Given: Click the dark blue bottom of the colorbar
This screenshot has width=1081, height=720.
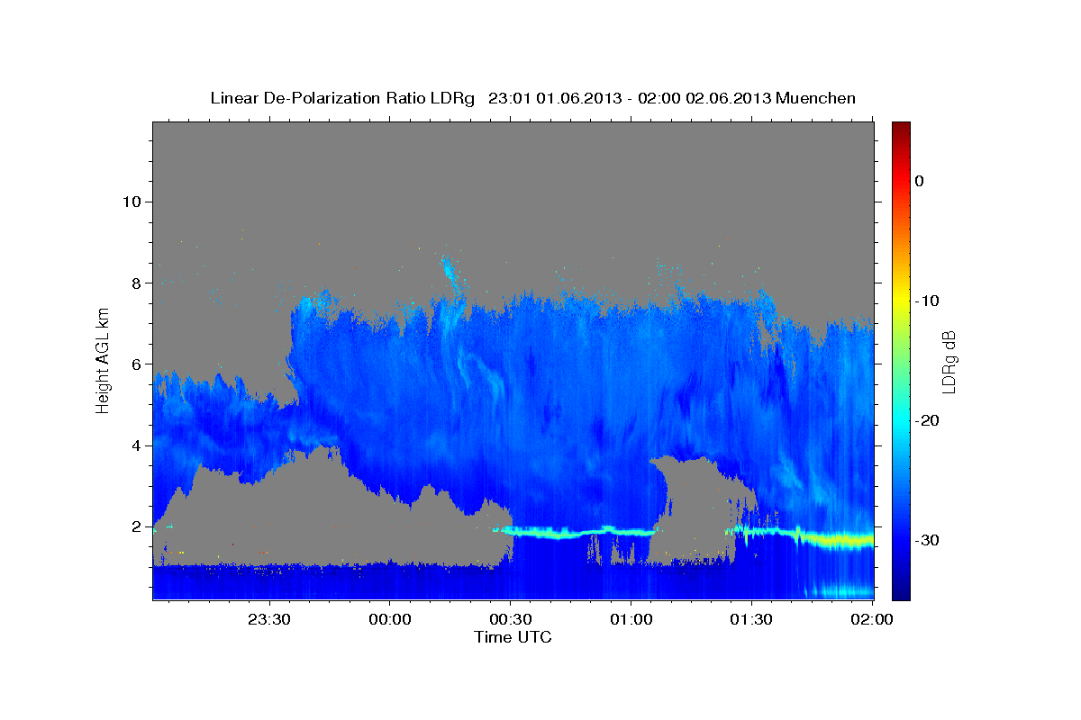Looking at the screenshot, I should click(x=901, y=591).
